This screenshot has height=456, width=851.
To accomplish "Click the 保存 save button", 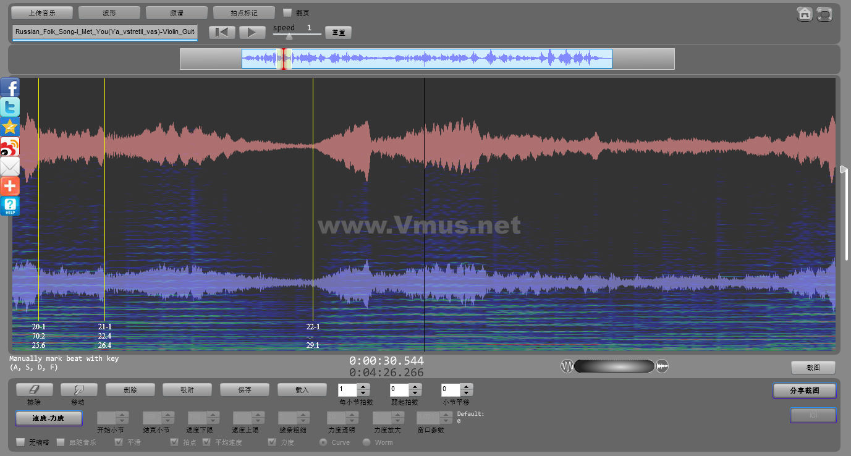I will pos(245,390).
